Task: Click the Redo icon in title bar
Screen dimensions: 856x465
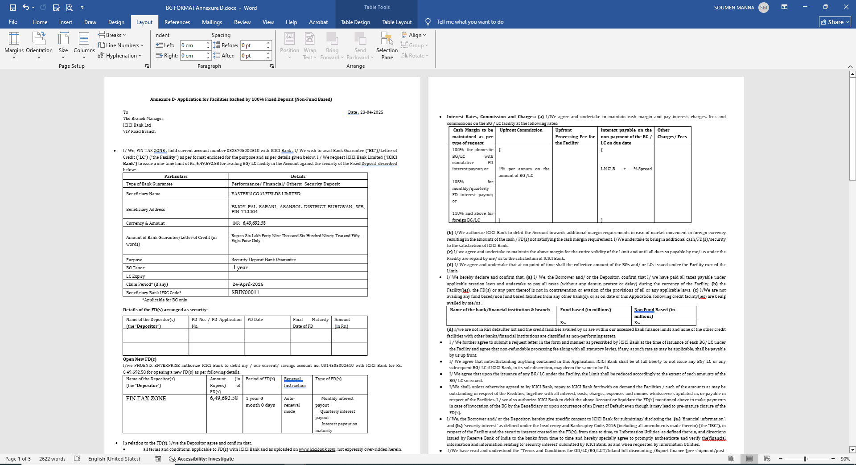Action: point(43,8)
